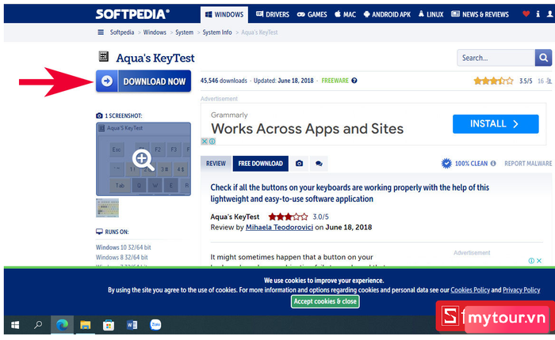The image size is (555, 340).
Task: Click the Download Now button
Action: coord(144,81)
